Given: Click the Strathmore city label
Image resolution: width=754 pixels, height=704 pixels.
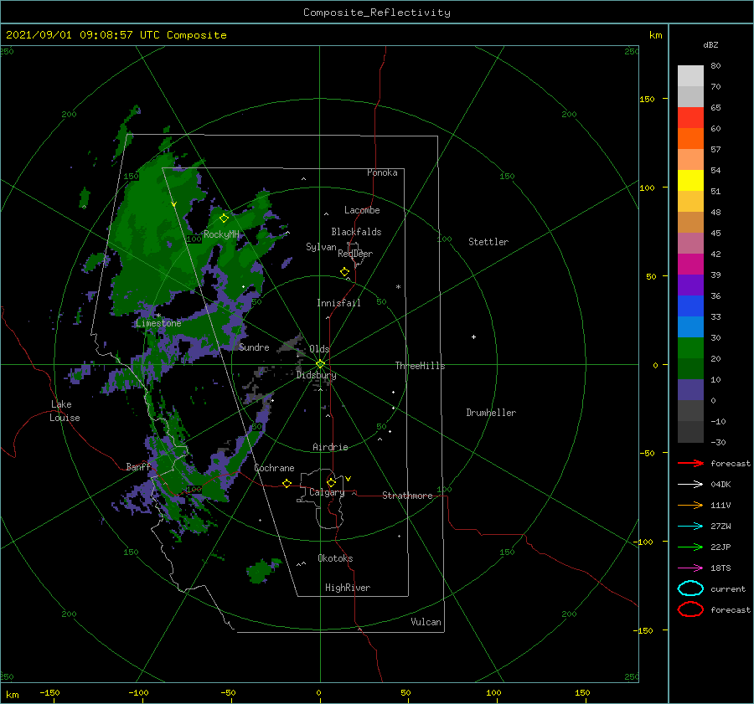Looking at the screenshot, I should pyautogui.click(x=407, y=496).
